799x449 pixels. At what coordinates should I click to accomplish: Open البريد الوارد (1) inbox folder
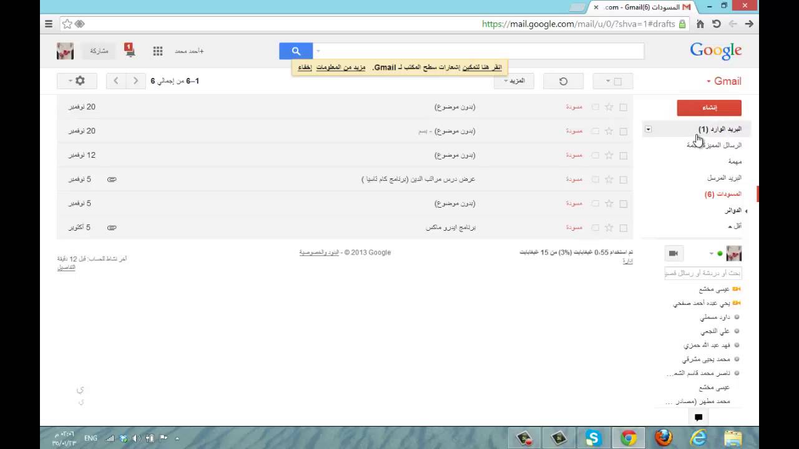(x=720, y=130)
